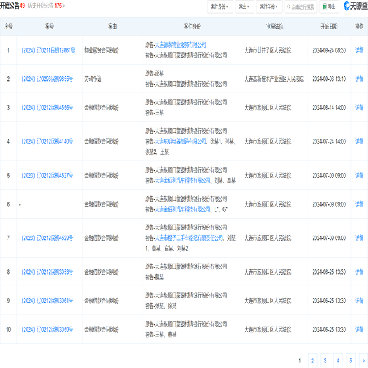Viewport: 368px width, 368px height.
Task: Select the 开庭公告 49 tab
Action: click(12, 6)
